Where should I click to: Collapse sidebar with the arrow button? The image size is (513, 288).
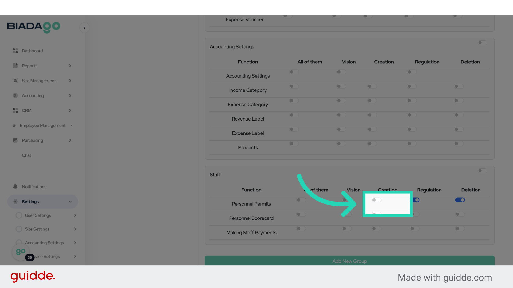(x=84, y=28)
